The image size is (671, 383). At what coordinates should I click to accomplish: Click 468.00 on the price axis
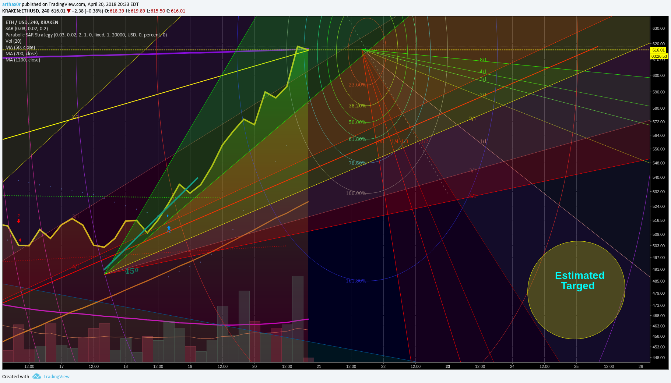click(658, 316)
